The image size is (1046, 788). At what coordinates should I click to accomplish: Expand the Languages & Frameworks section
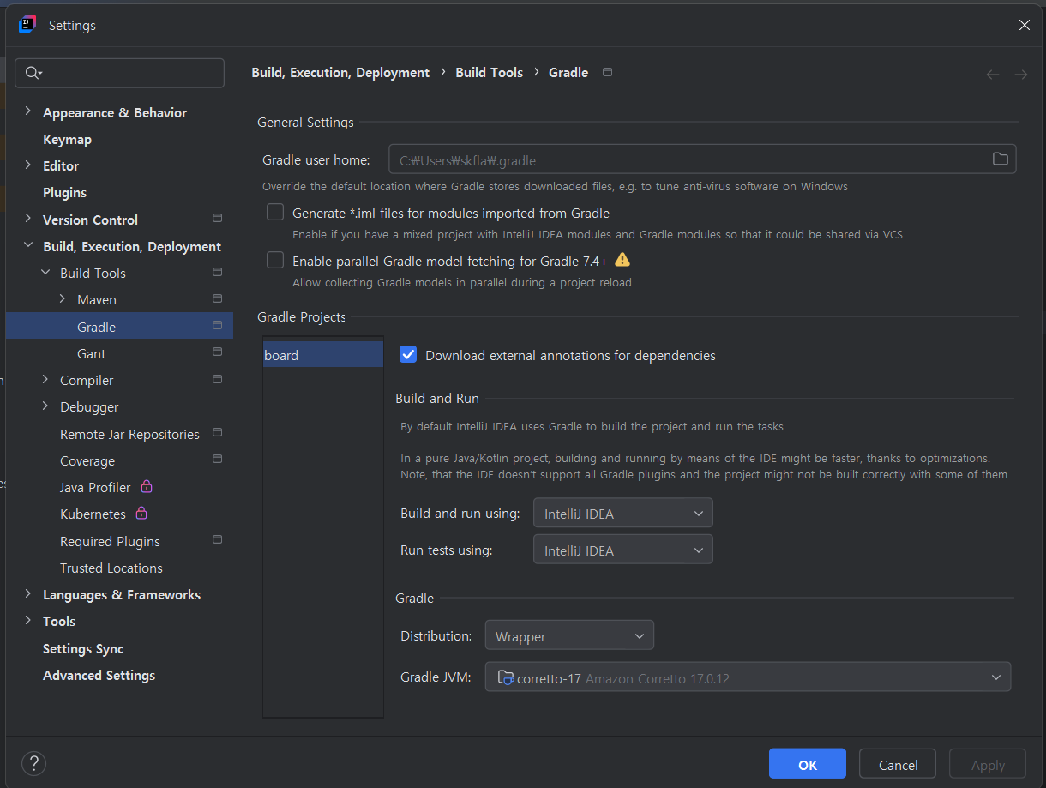click(28, 593)
